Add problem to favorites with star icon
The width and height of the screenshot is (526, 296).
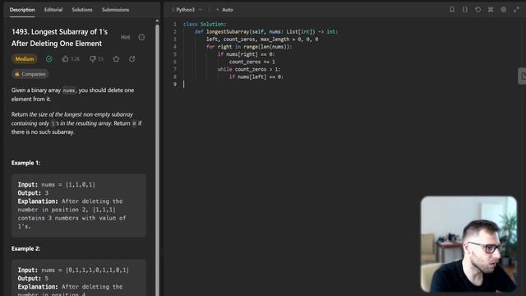tap(116, 59)
